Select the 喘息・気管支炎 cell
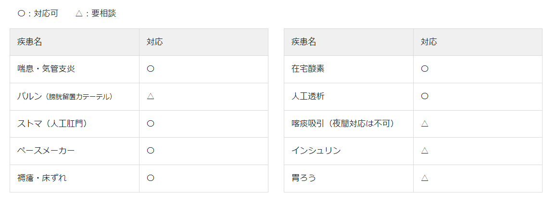The width and height of the screenshot is (557, 205). coord(46,69)
